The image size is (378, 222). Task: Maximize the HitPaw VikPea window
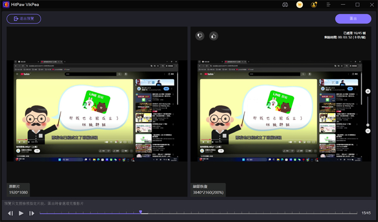point(357,4)
